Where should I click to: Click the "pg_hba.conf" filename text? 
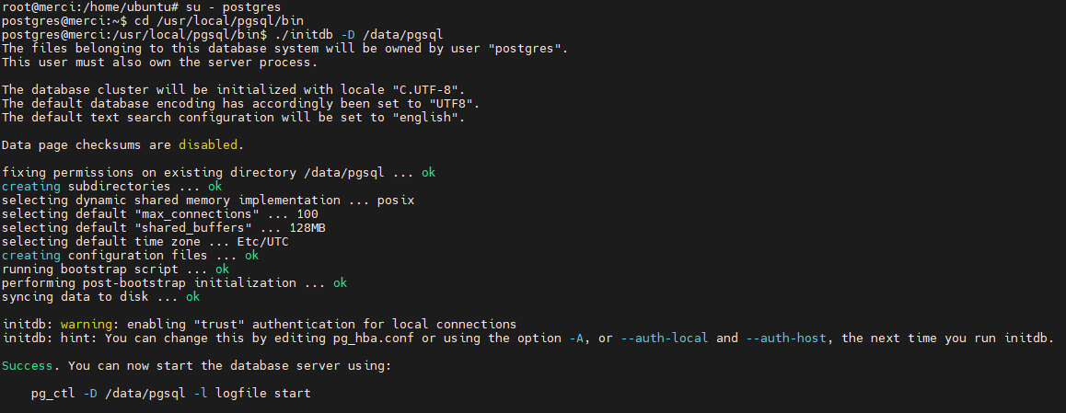click(374, 338)
